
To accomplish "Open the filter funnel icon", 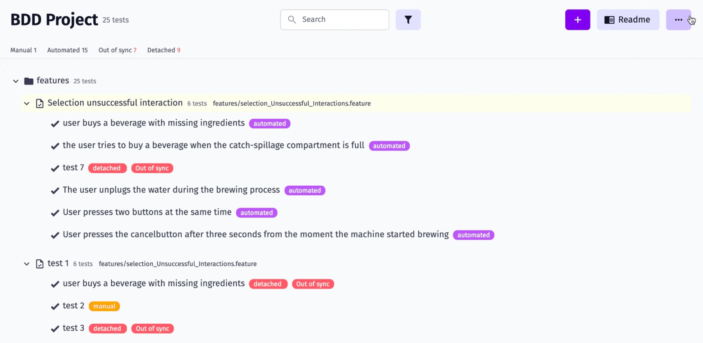I will point(408,20).
